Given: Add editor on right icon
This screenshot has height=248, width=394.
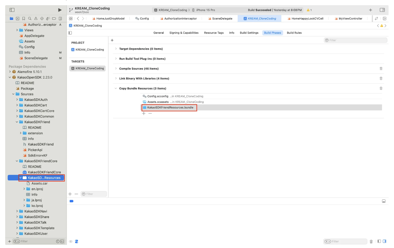Looking at the screenshot, I should pyautogui.click(x=384, y=19).
